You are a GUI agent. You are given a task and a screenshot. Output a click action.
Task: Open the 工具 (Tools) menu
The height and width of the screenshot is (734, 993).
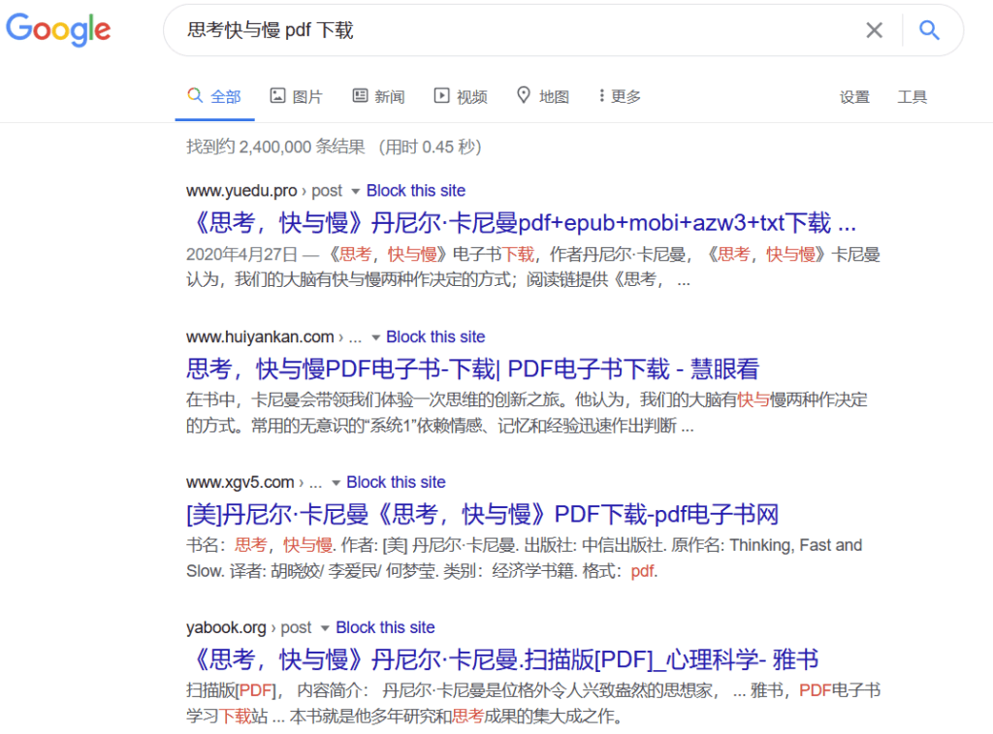point(912,97)
